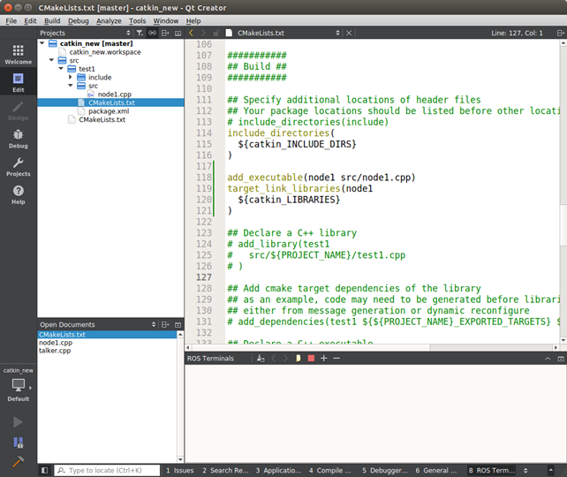
Task: Open the Help mode
Action: click(18, 195)
